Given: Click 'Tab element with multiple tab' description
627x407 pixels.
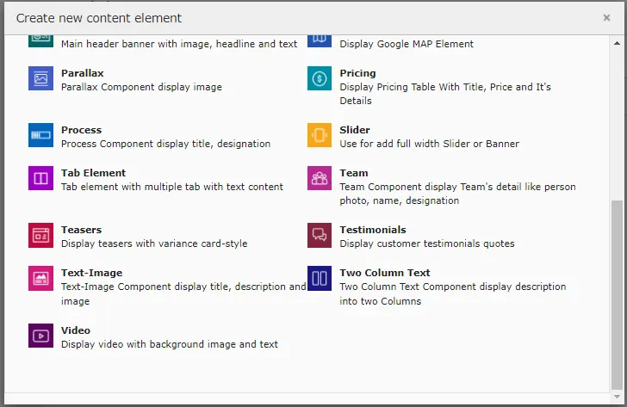Looking at the screenshot, I should pos(172,187).
